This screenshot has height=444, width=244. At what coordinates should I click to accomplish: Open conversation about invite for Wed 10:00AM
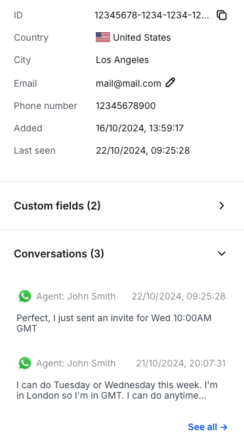pyautogui.click(x=122, y=312)
